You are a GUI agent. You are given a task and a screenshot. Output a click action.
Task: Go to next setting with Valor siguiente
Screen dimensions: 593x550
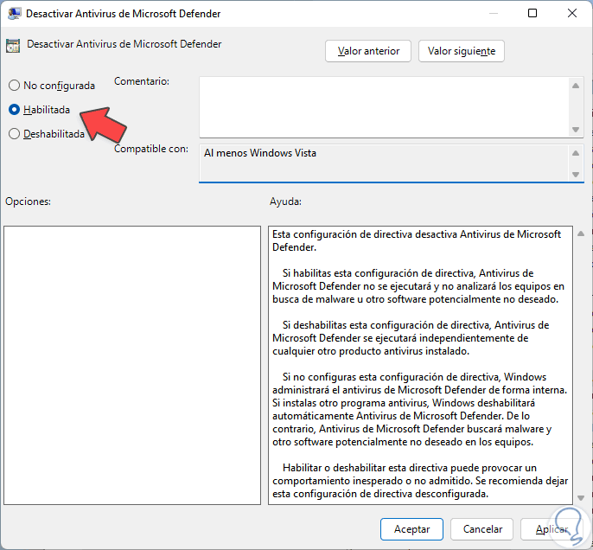pyautogui.click(x=461, y=51)
